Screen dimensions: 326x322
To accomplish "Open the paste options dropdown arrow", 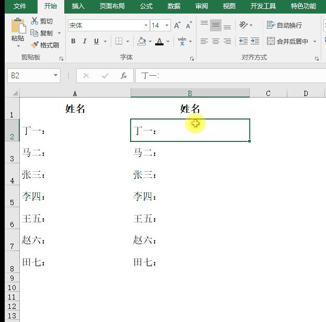I will [x=18, y=46].
